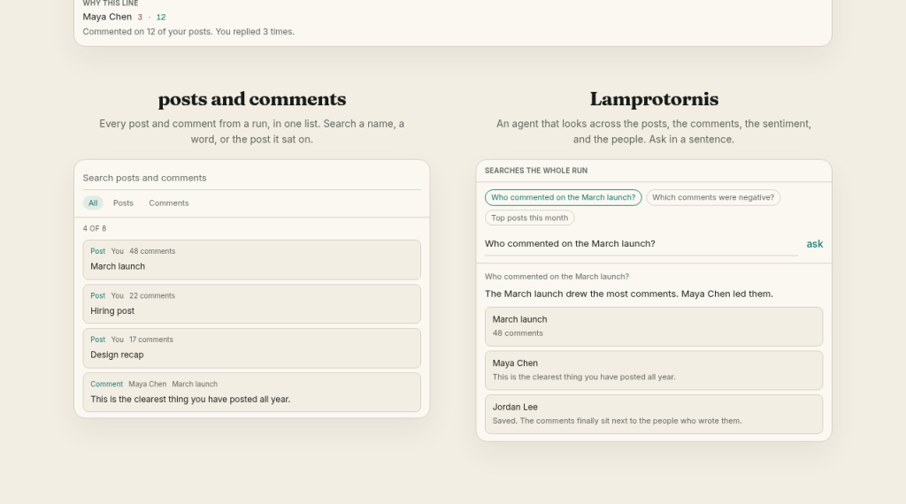Open the Maya Chen result card
Image resolution: width=906 pixels, height=504 pixels.
pos(654,370)
